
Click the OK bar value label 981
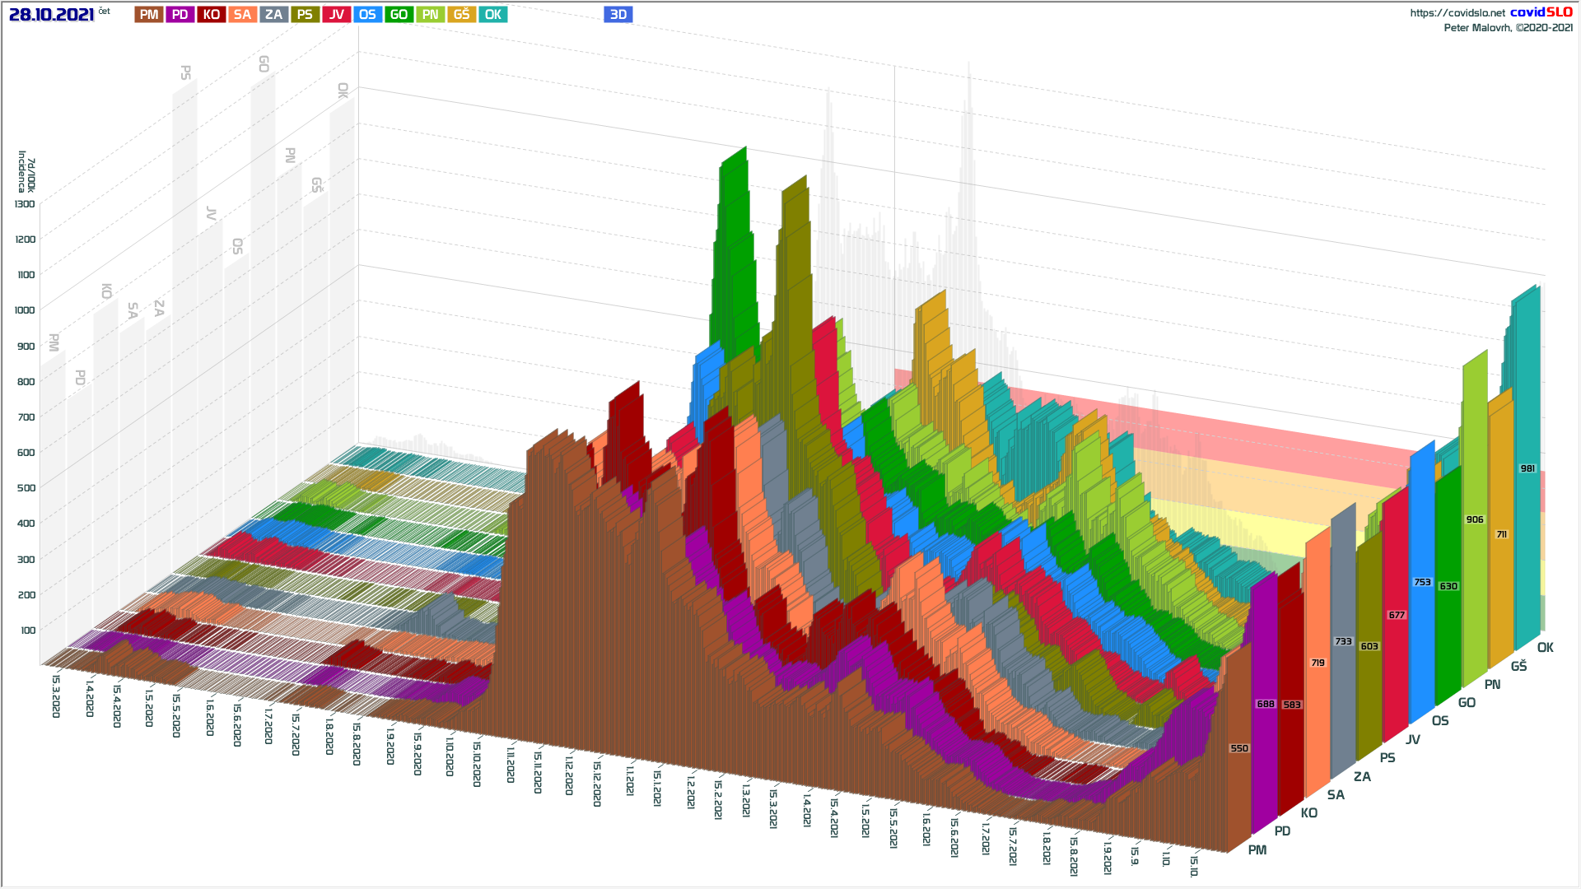coord(1527,468)
